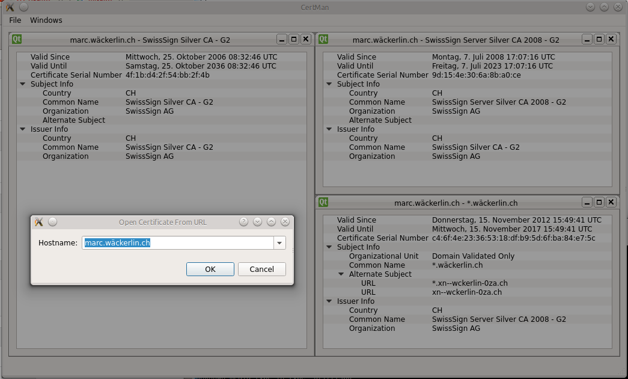Open the Windows menu

46,20
